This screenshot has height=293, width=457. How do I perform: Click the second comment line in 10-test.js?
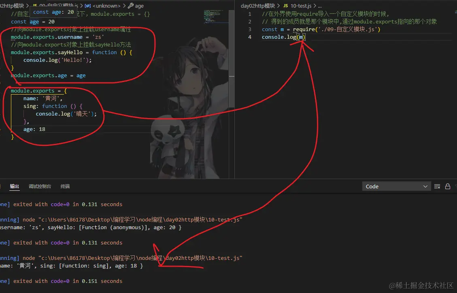[349, 21]
